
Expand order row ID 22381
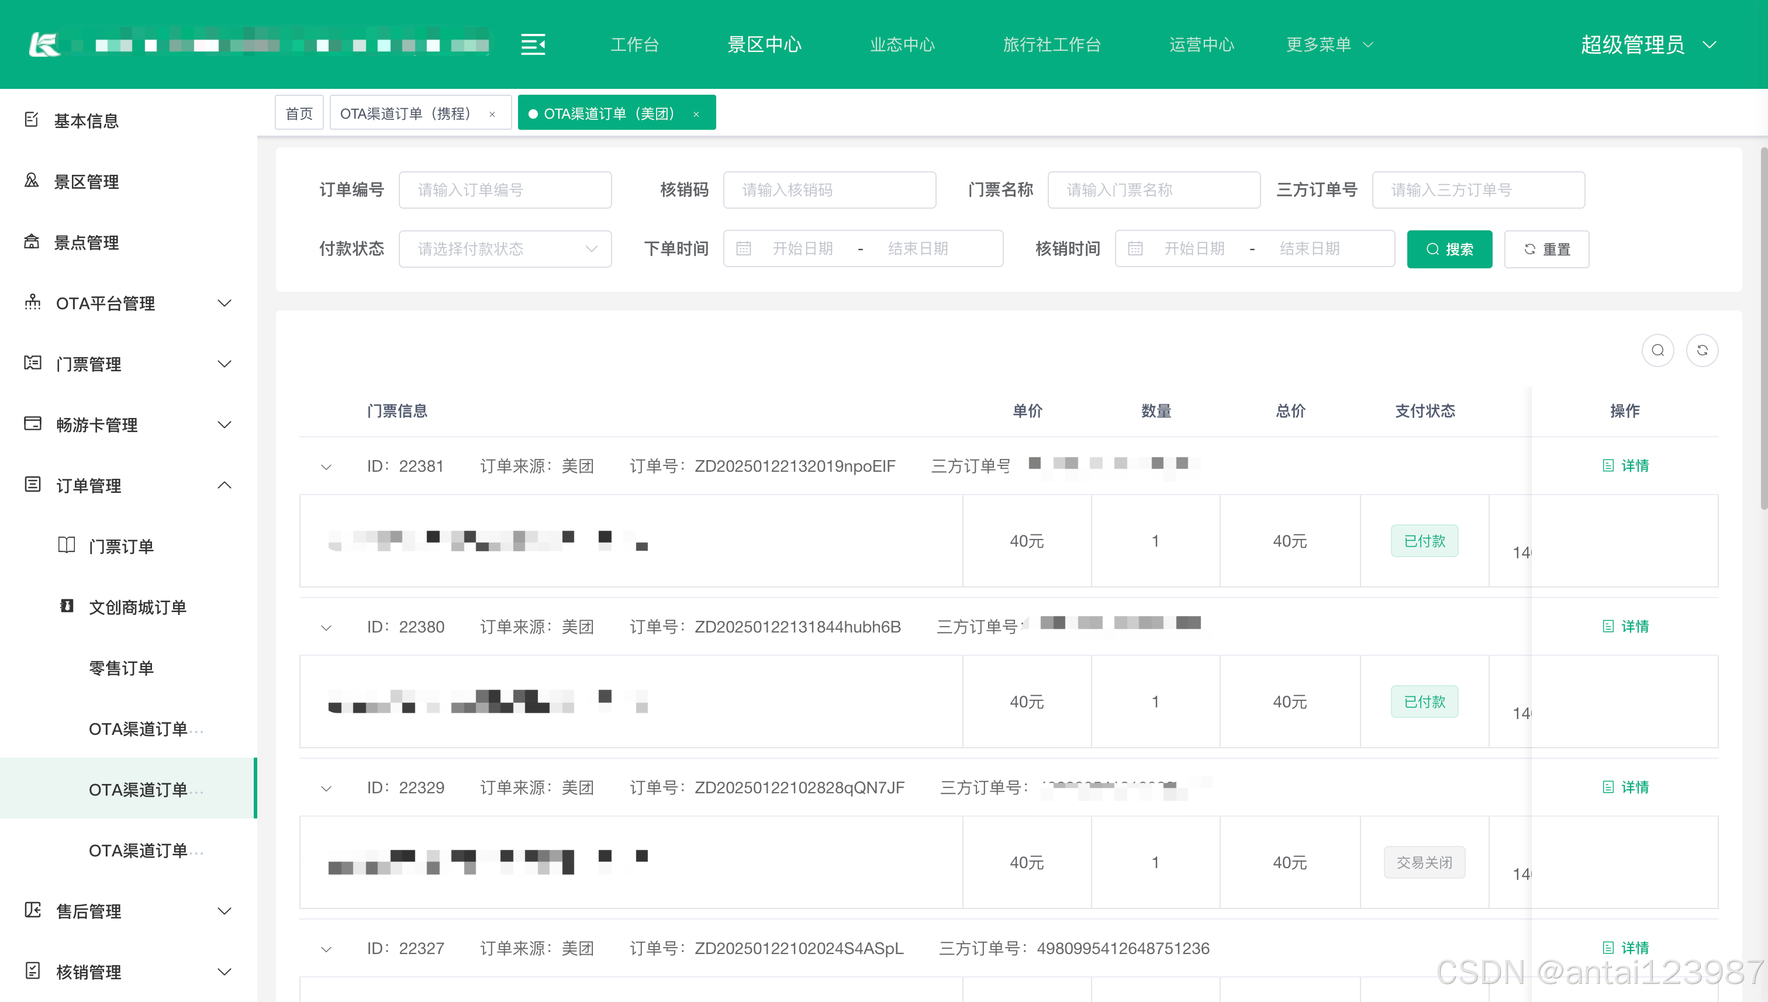point(326,467)
